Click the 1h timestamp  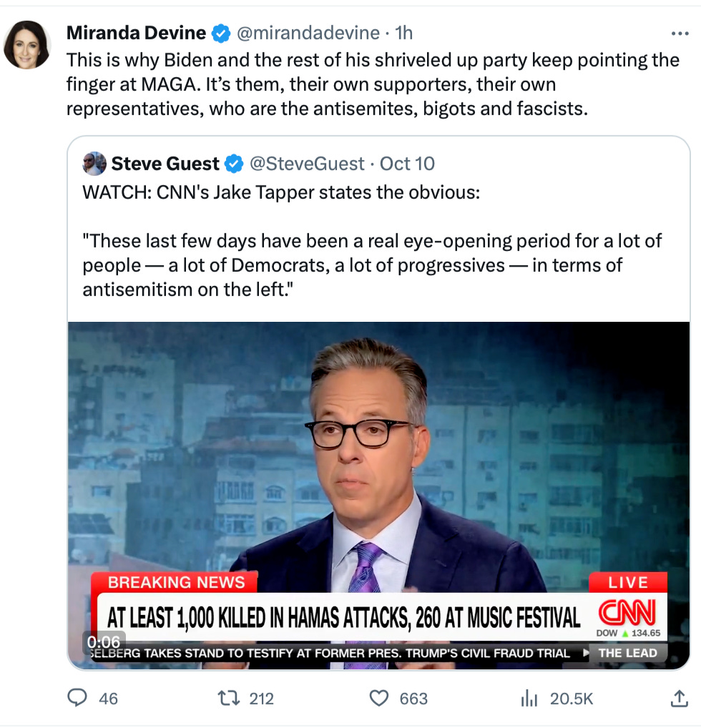tap(403, 33)
